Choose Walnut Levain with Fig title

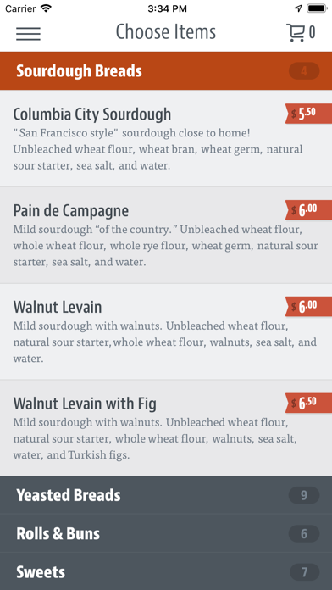tap(85, 404)
